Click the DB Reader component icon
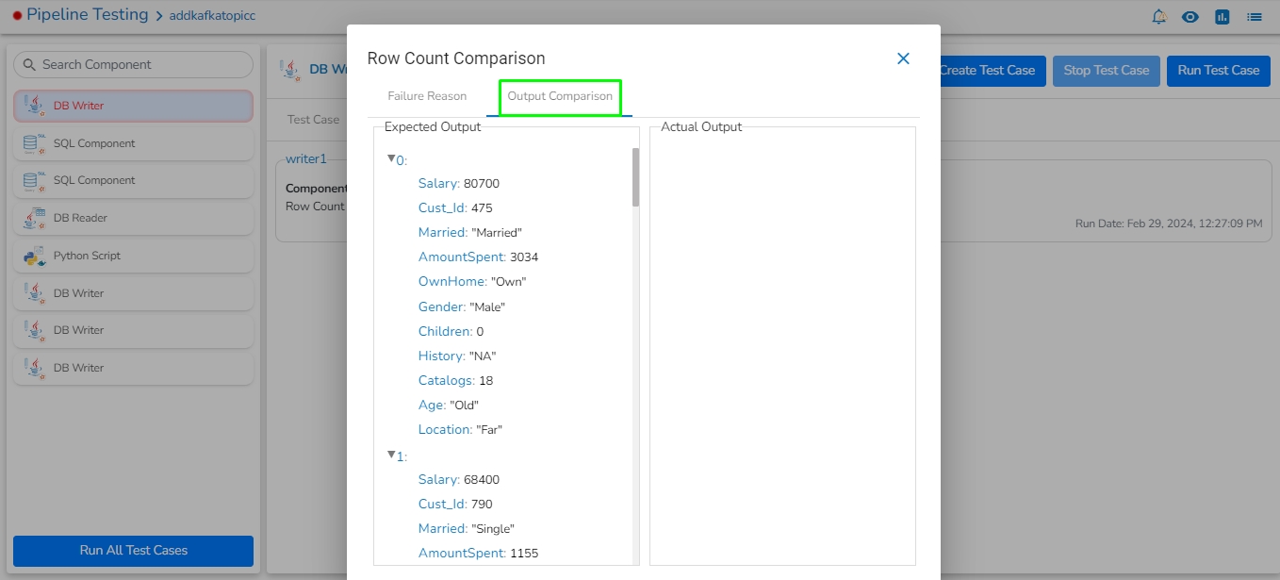The image size is (1280, 580). (x=35, y=219)
